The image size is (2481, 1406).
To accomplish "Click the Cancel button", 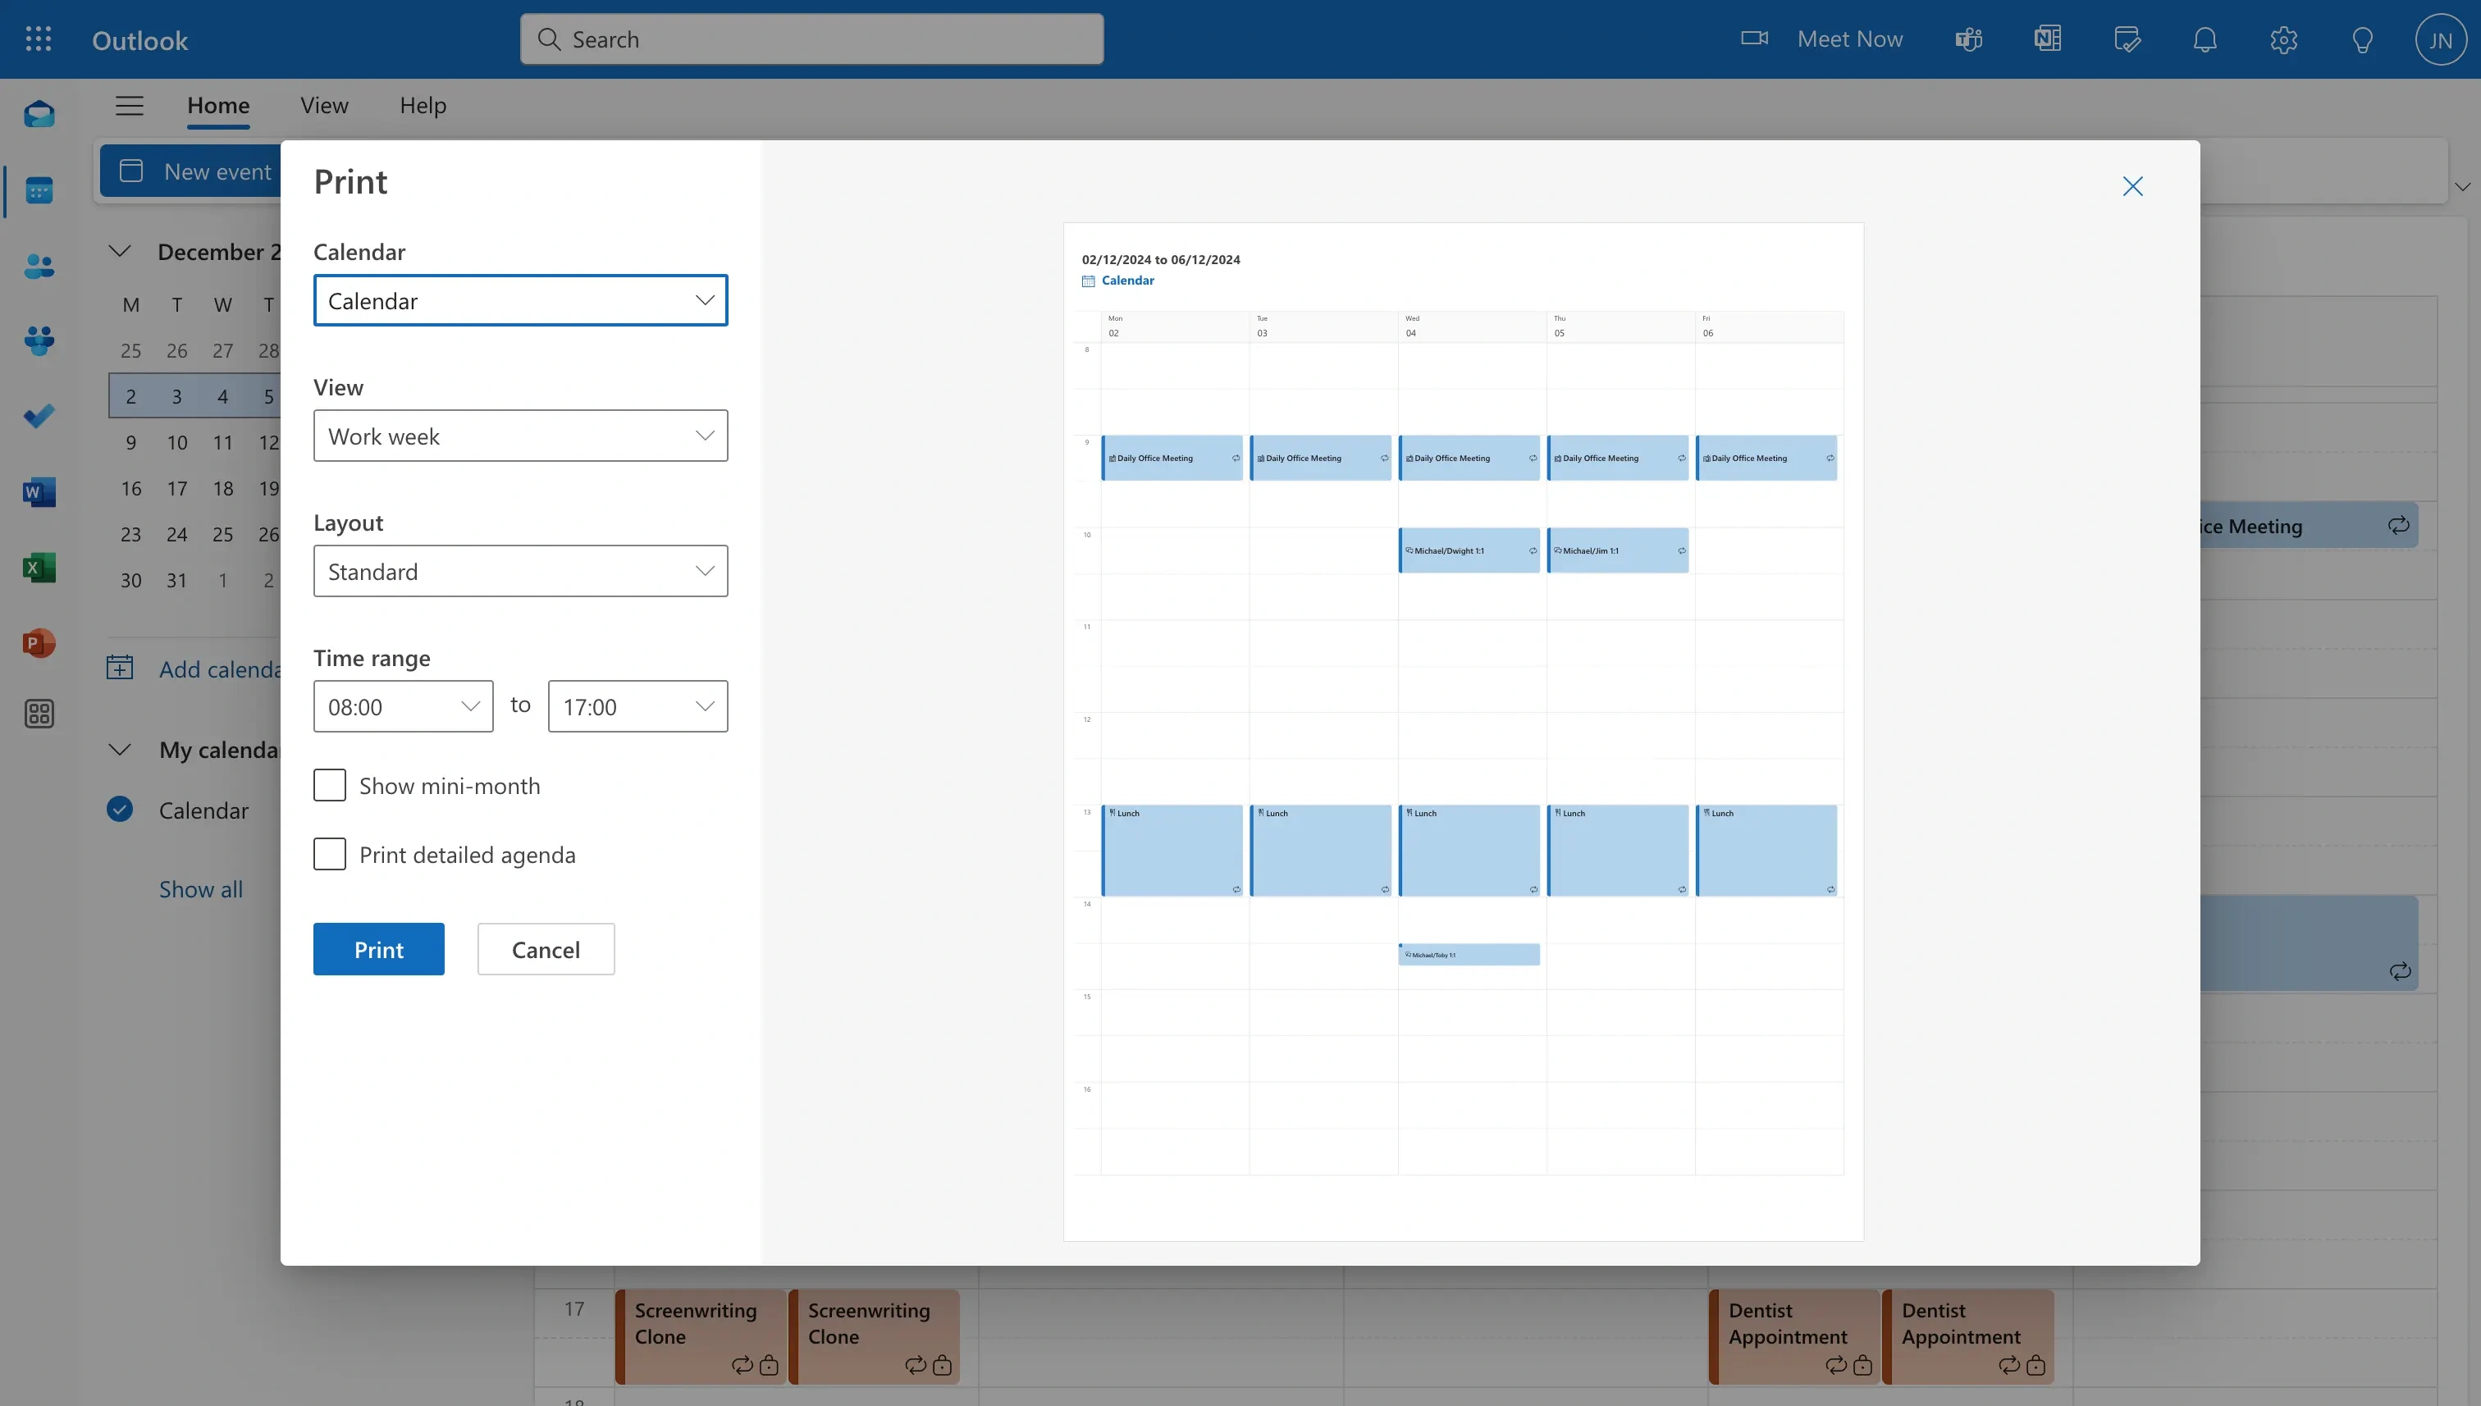I will [546, 947].
